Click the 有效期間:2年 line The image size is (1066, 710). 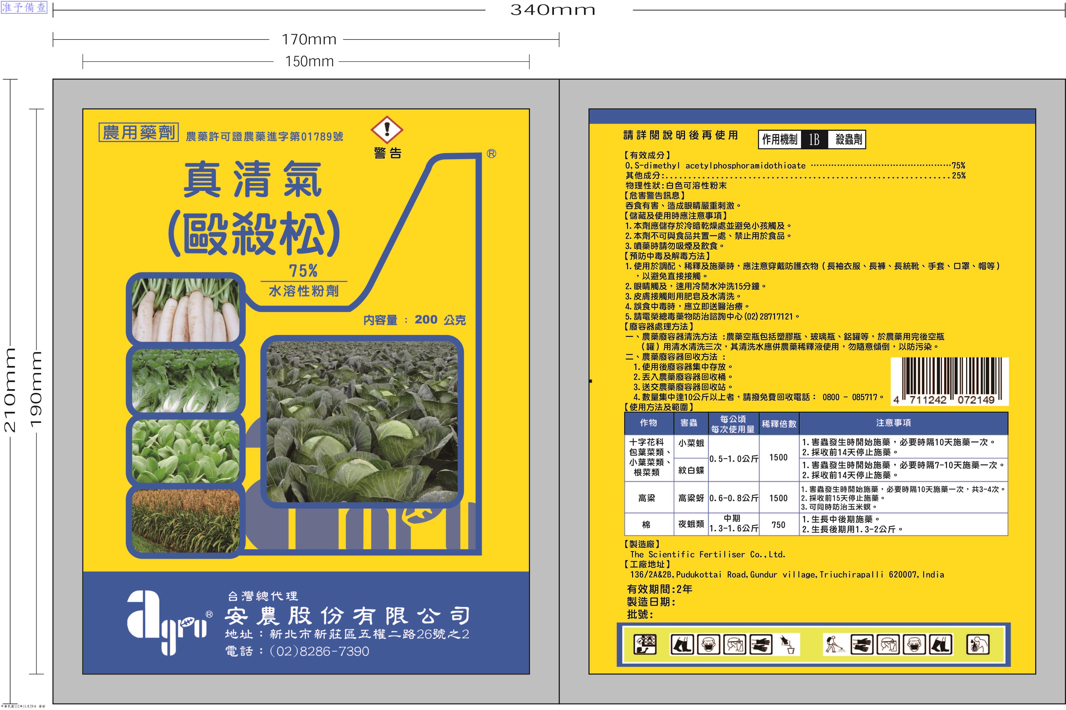click(660, 589)
